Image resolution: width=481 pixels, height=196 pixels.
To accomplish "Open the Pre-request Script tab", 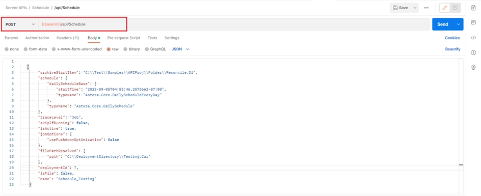I will 124,38.
